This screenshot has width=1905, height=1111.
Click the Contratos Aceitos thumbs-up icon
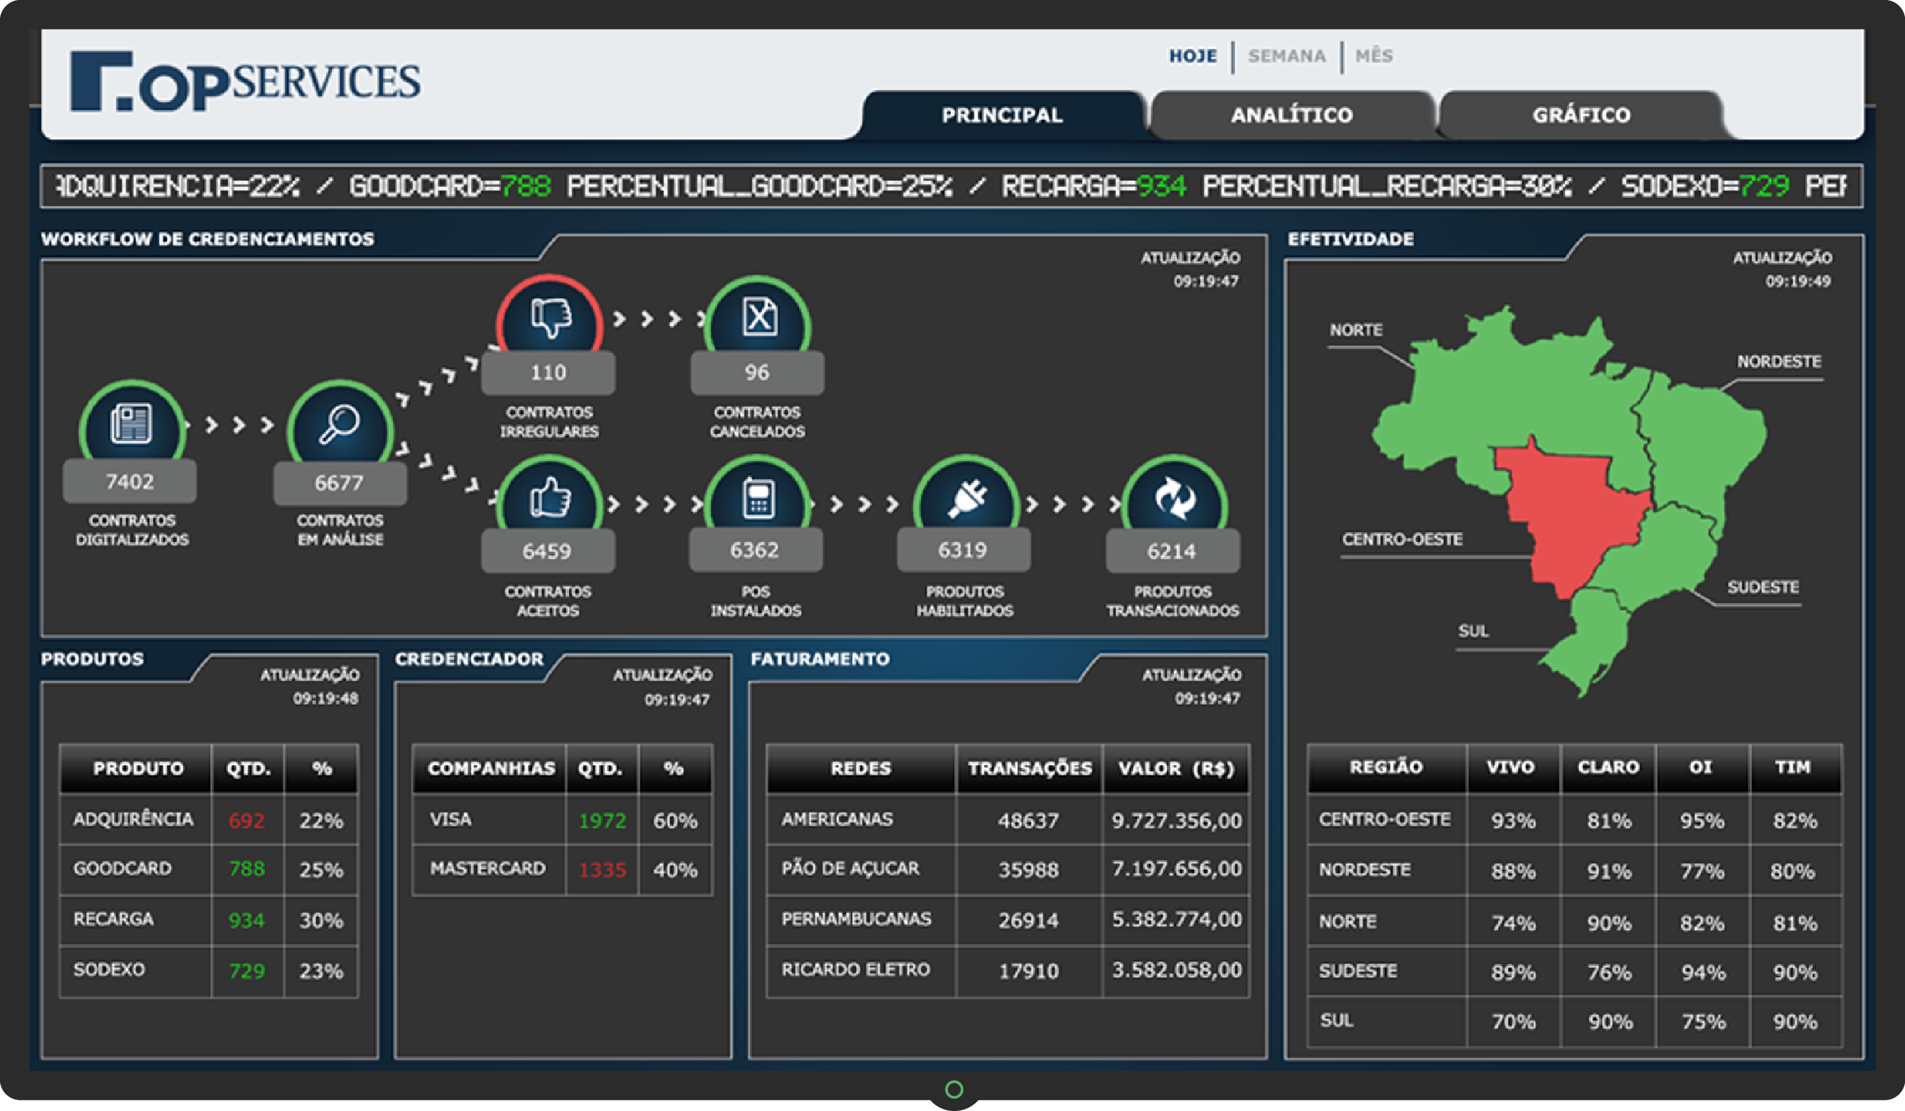click(x=549, y=497)
